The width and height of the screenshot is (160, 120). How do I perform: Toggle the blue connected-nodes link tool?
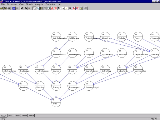(x=38, y=8)
